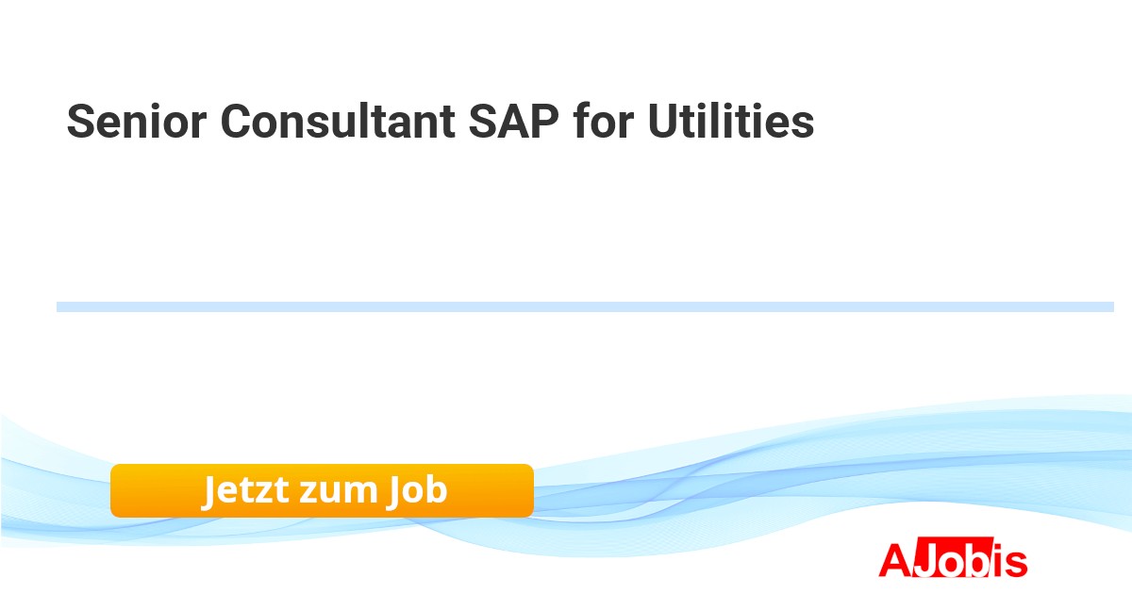
Task: Click the red letters 'is' ending the logo
Action: pos(1011,560)
